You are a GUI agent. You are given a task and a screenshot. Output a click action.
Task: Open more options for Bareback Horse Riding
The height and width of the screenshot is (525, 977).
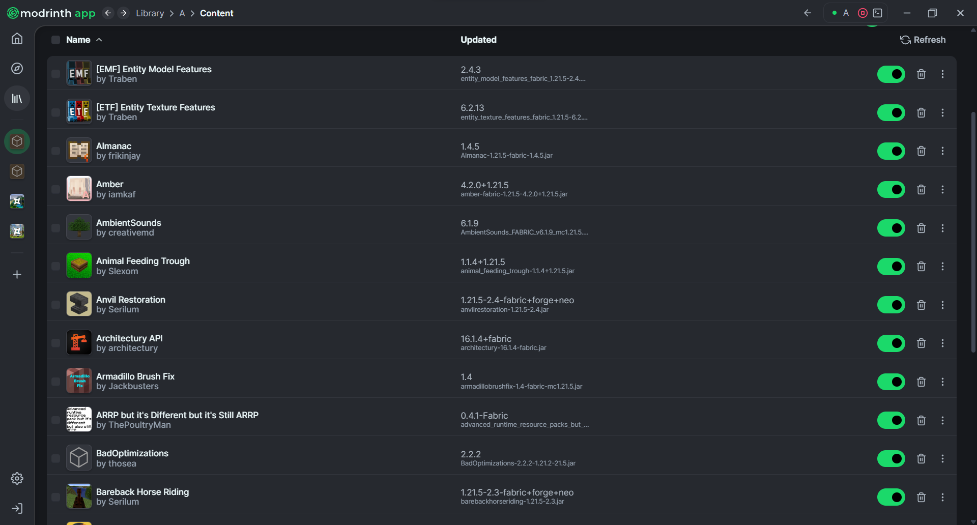(x=942, y=497)
